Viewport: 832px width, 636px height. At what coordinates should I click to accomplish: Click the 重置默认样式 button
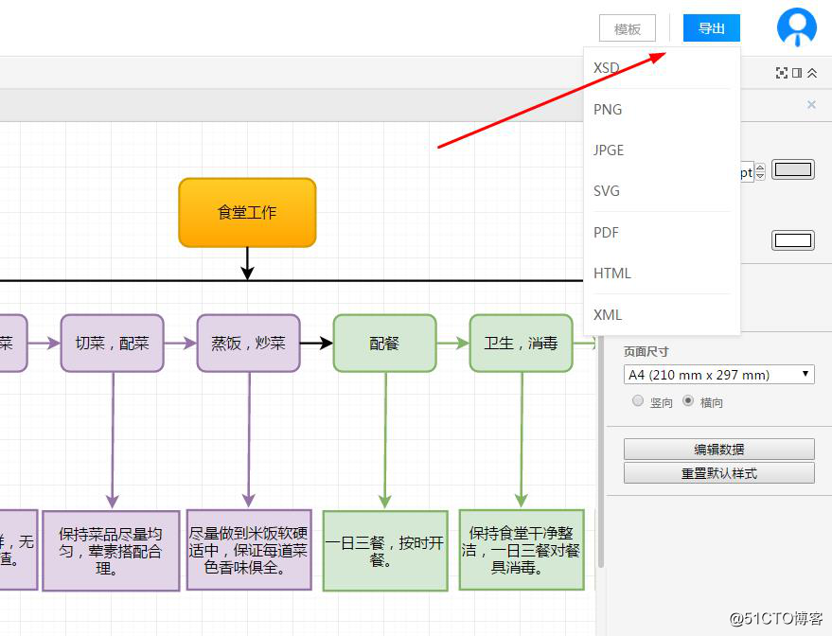click(719, 473)
